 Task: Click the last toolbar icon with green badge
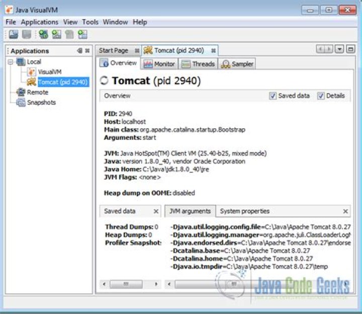pyautogui.click(x=82, y=34)
